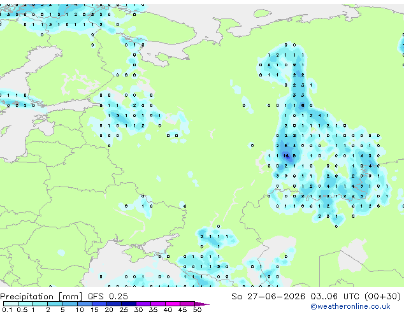Click the '(00+30)' forecast run text
Image resolution: width=404 pixels, height=312 pixels.
point(382,297)
